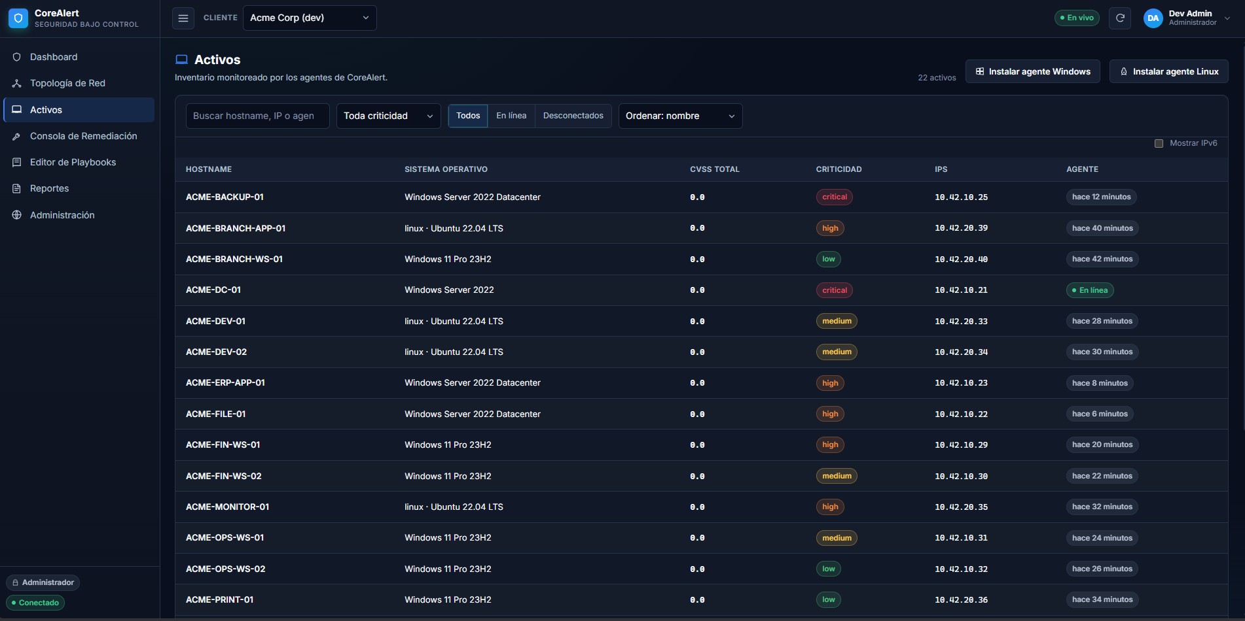Click the Dashboard shield icon in sidebar
Viewport: 1245px width, 621px height.
click(x=17, y=57)
